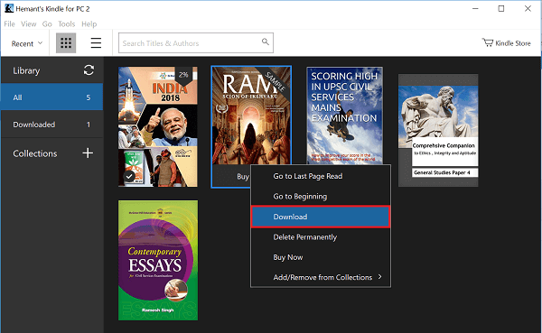Click the Kindle Store link text
542x333 pixels.
[x=513, y=43]
